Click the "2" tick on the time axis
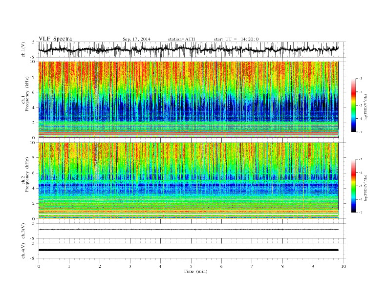387x299 pixels. point(100,266)
